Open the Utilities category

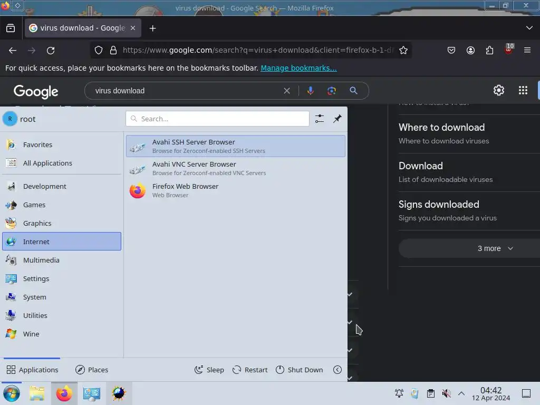pos(62,315)
